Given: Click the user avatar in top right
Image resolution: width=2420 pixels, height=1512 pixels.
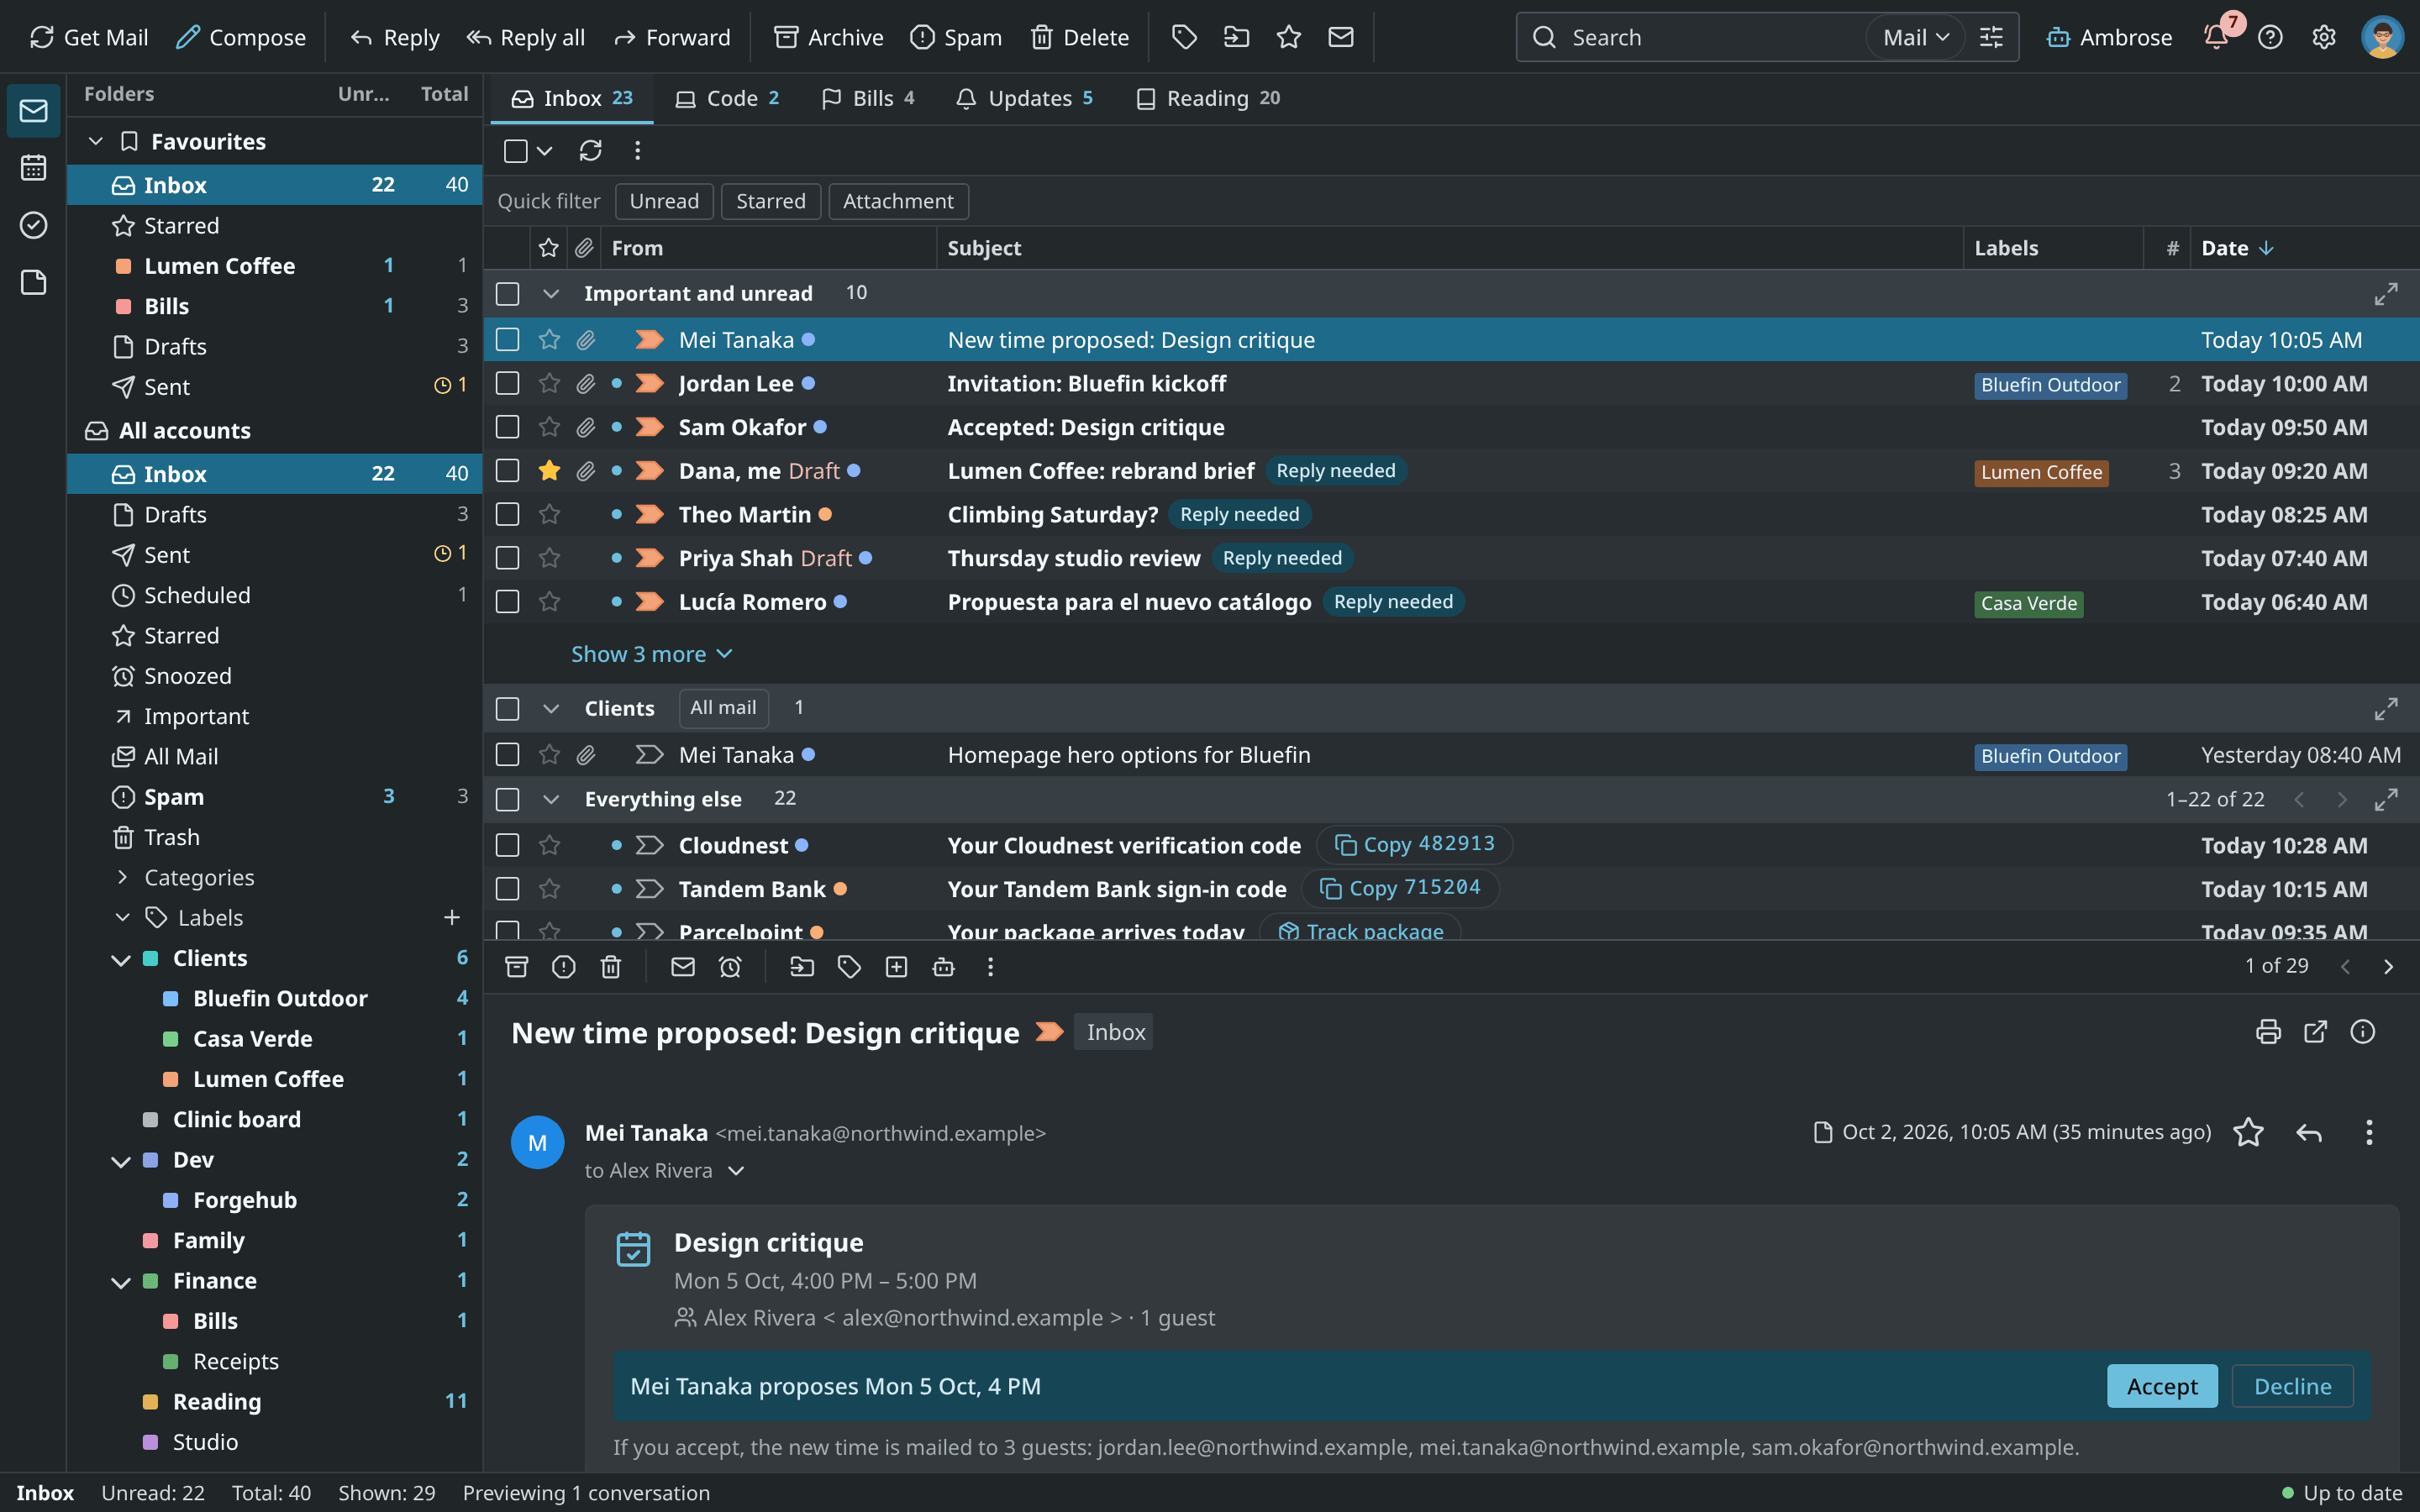Looking at the screenshot, I should 2382,37.
